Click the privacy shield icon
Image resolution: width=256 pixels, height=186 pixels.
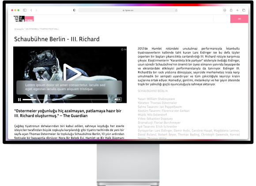(x=74, y=10)
